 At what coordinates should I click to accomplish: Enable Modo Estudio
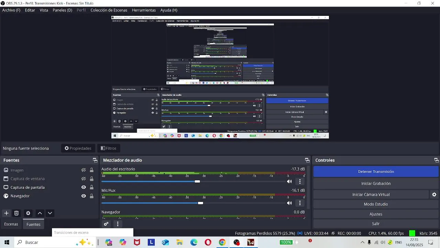point(376,204)
